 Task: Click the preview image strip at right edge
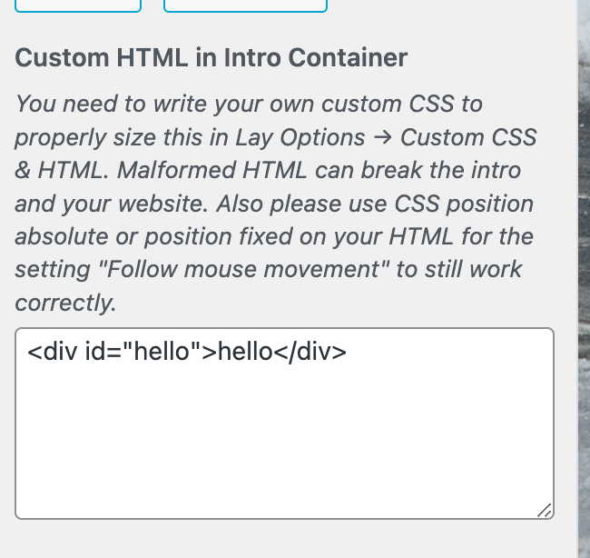coord(584,273)
